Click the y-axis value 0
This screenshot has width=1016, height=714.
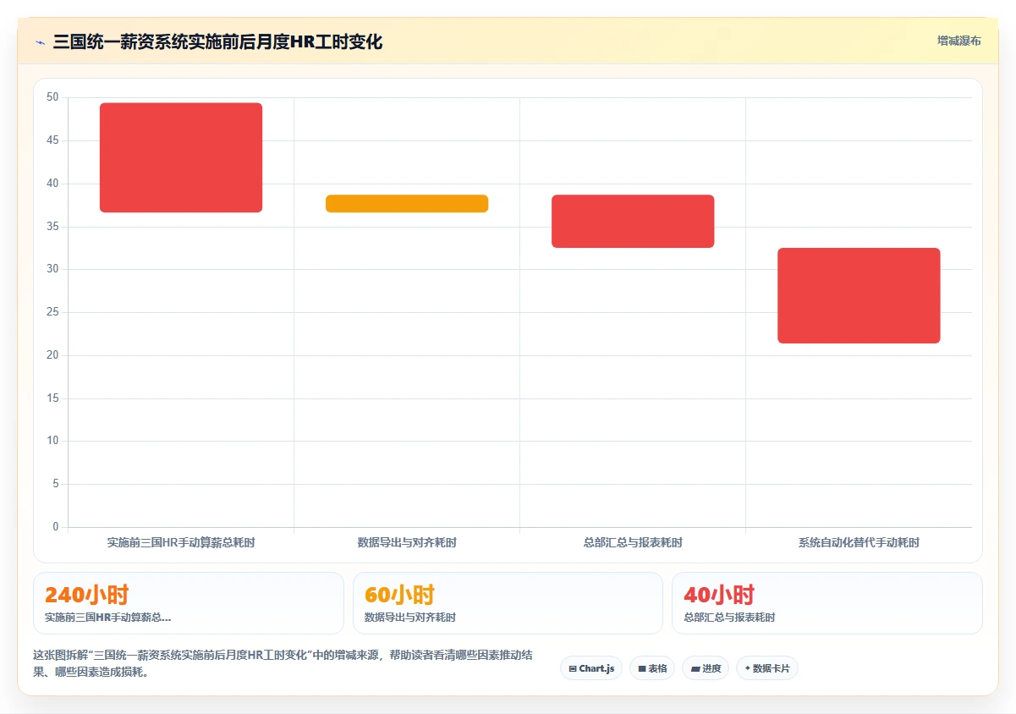[56, 527]
